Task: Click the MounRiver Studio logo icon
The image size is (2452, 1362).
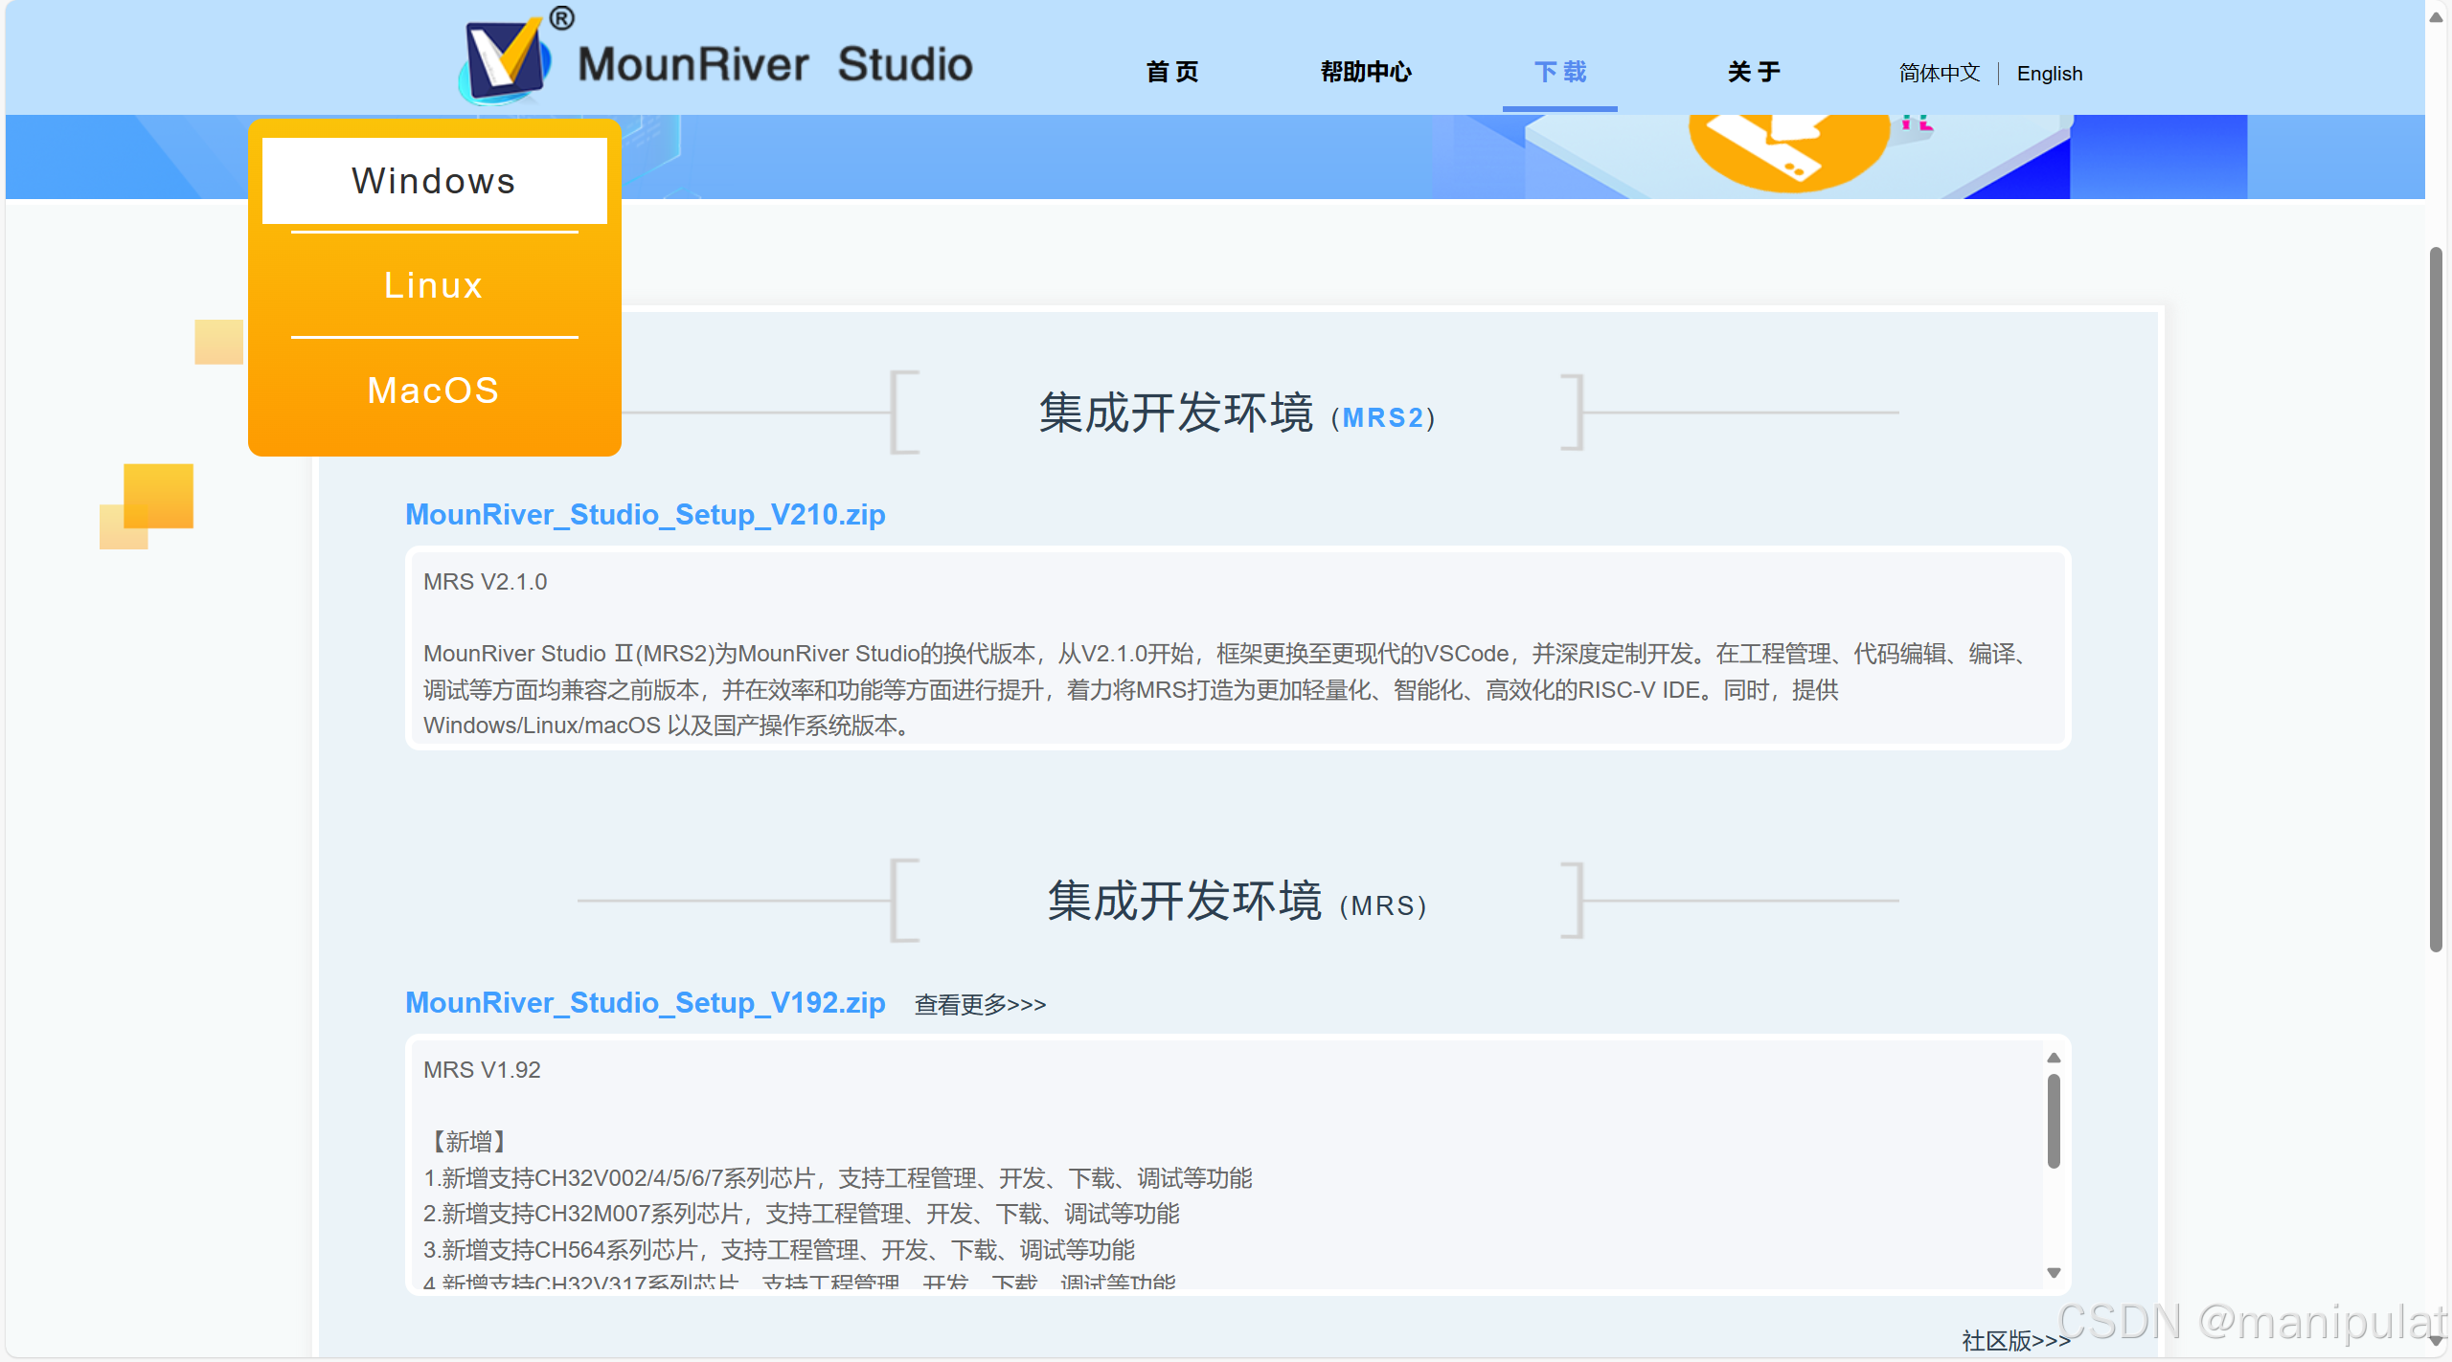Action: coord(508,59)
